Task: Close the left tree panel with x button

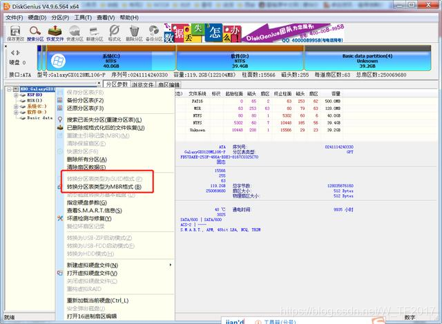Action: pyautogui.click(x=99, y=83)
